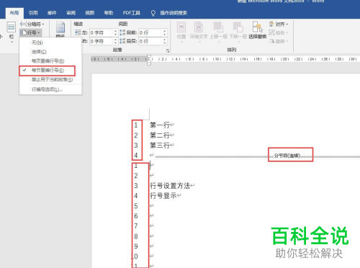The height and width of the screenshot is (268, 360).
Task: Click the 段前 spacing before icon
Action: coord(122,32)
